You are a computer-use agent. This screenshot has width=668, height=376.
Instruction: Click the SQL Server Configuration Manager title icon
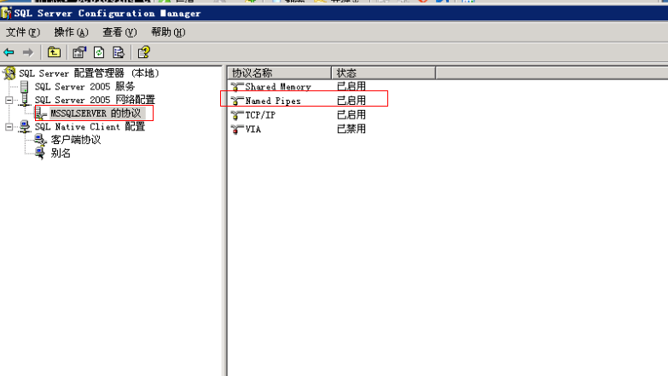[6, 13]
